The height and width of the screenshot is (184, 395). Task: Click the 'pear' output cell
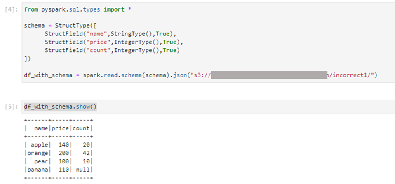41,161
